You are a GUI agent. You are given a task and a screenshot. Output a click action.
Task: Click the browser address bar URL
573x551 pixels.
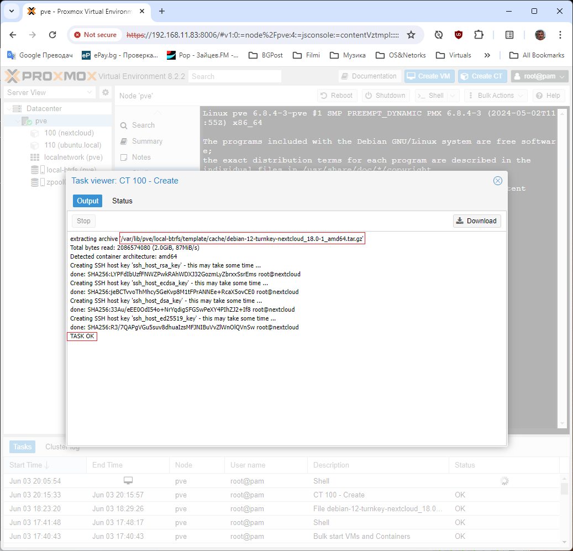point(262,35)
